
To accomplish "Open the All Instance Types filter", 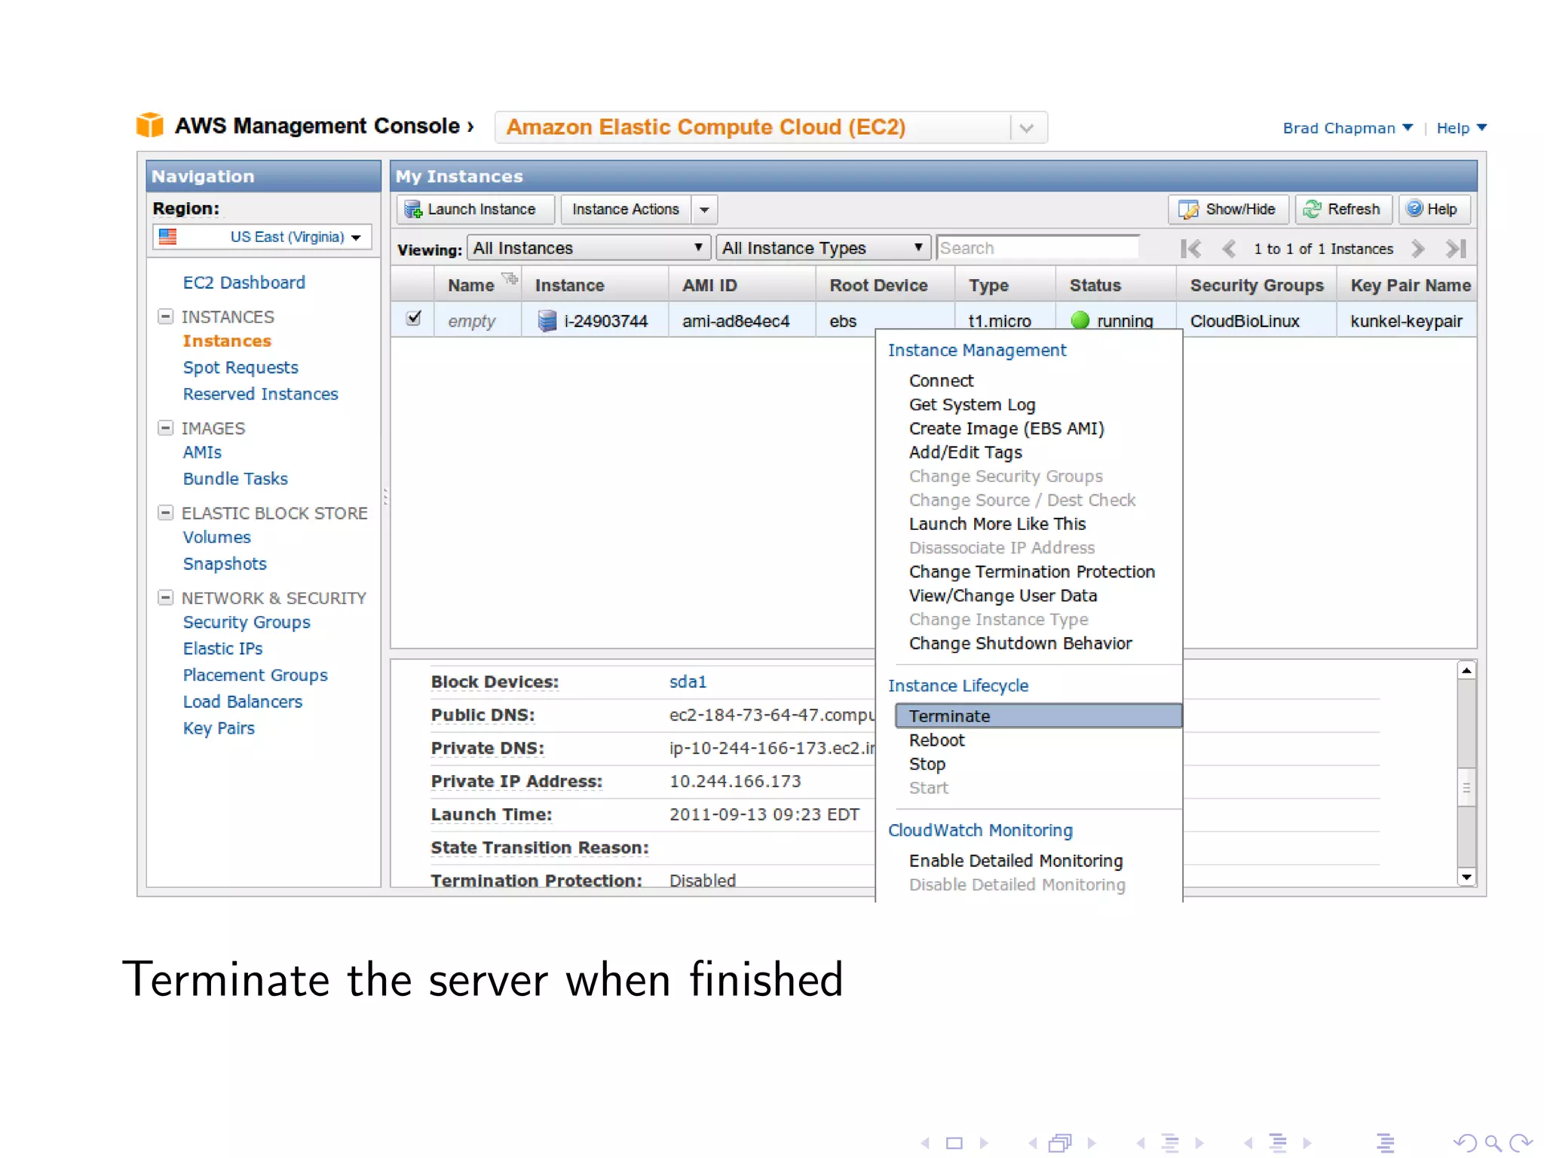I will (x=823, y=248).
